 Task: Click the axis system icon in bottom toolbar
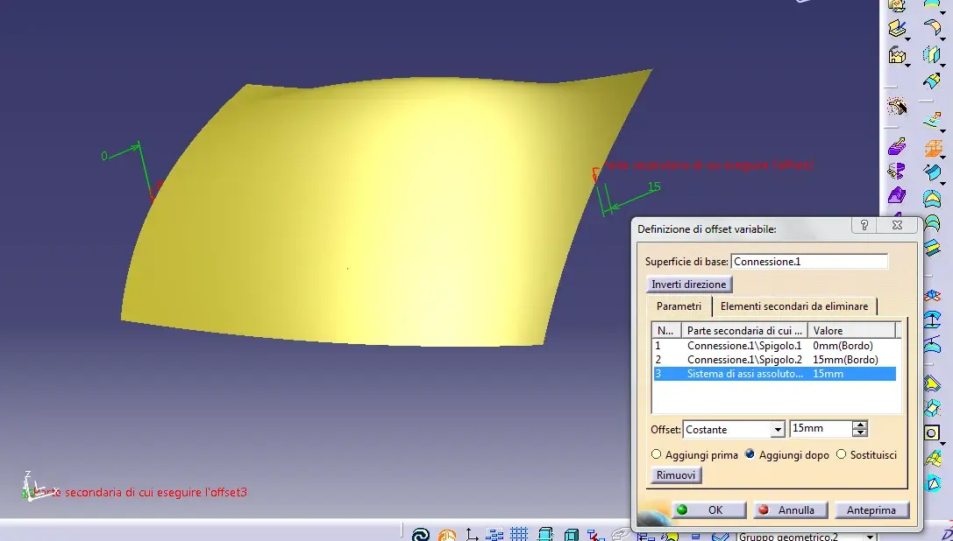(472, 534)
